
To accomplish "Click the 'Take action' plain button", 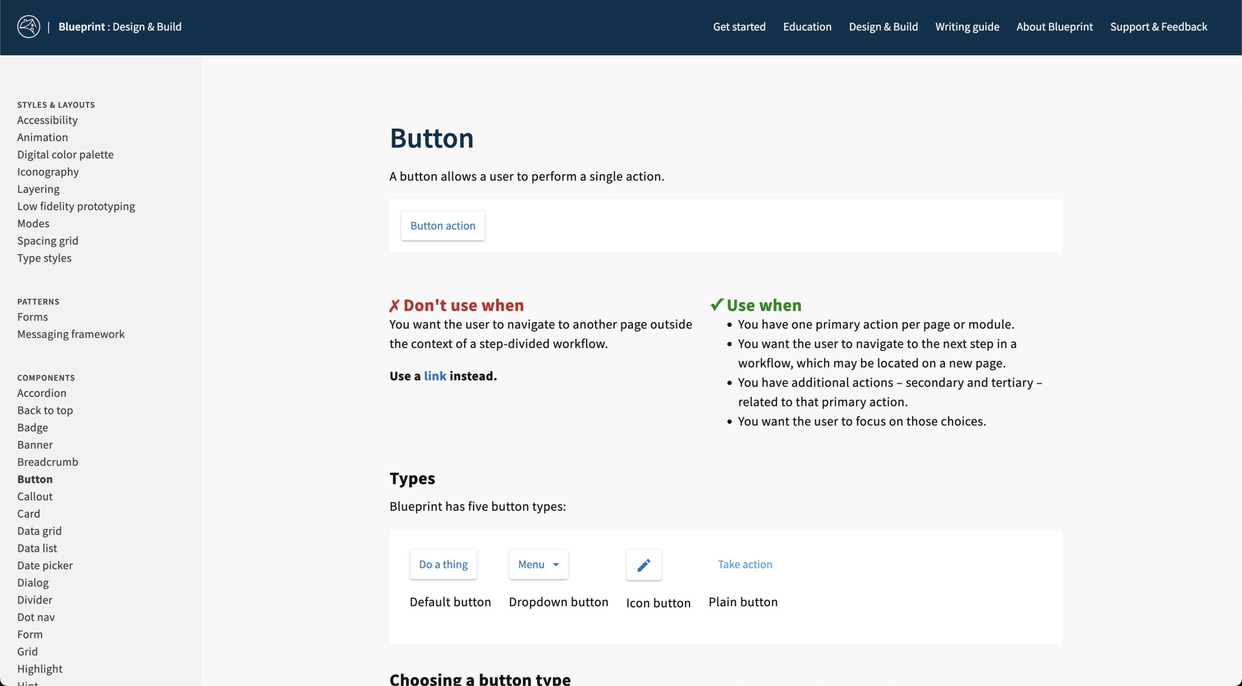I will pos(744,564).
